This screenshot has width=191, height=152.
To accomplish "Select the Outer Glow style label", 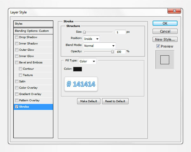I will pyautogui.click(x=26, y=50).
